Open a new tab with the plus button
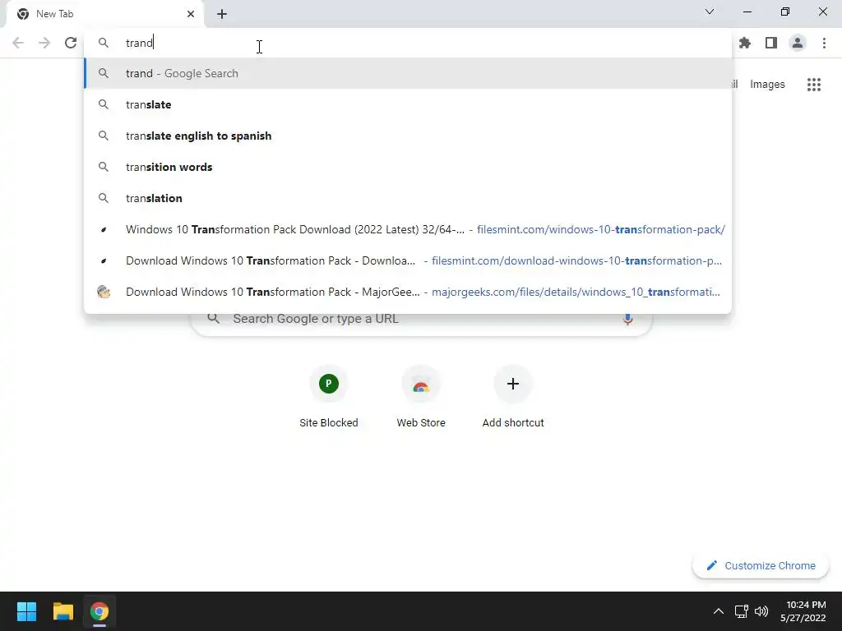 (x=222, y=14)
